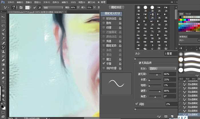Select the Quick Selection tool
200x119 pixels.
coord(3,30)
